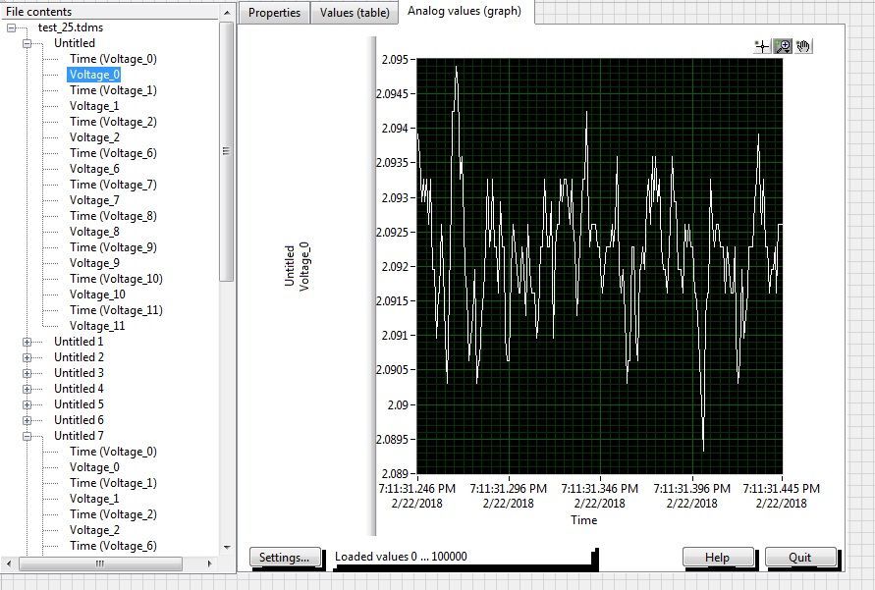The image size is (875, 590).
Task: Select the Untitled 3 group label
Action: point(79,373)
